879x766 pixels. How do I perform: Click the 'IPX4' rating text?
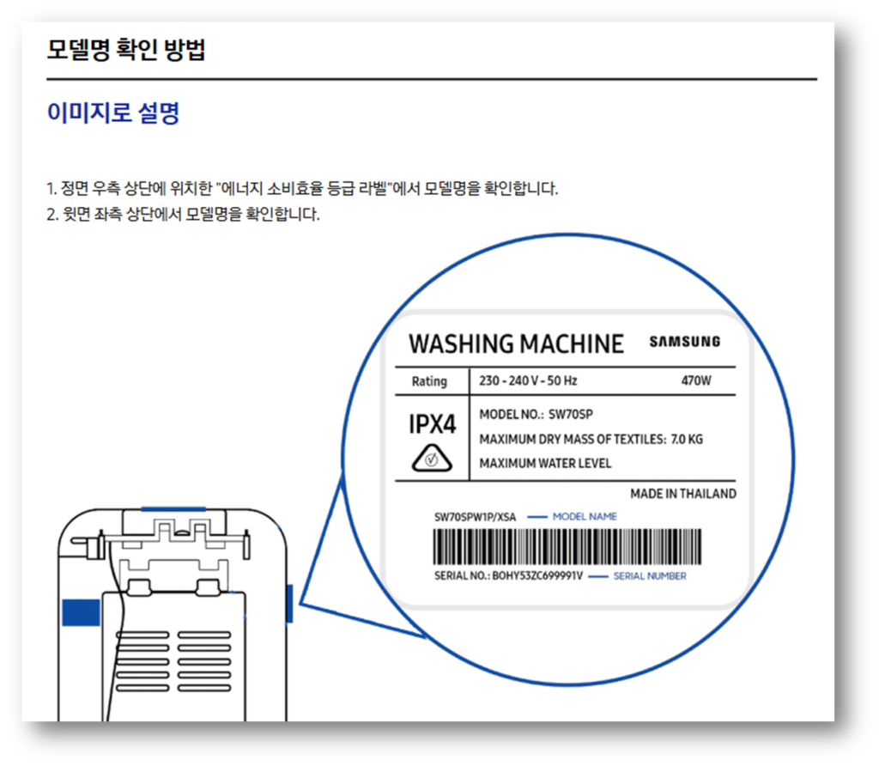tap(433, 424)
